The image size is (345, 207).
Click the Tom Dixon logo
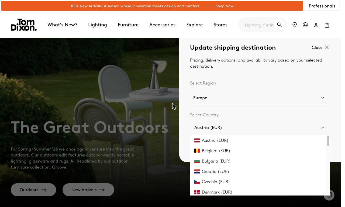pos(24,25)
